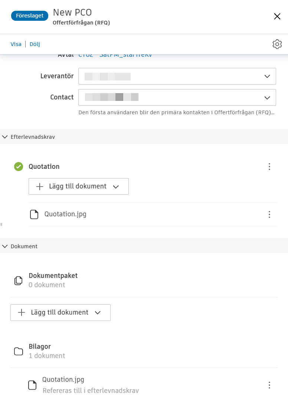288x397 pixels.
Task: Open the settings gear icon
Action: pos(277,44)
